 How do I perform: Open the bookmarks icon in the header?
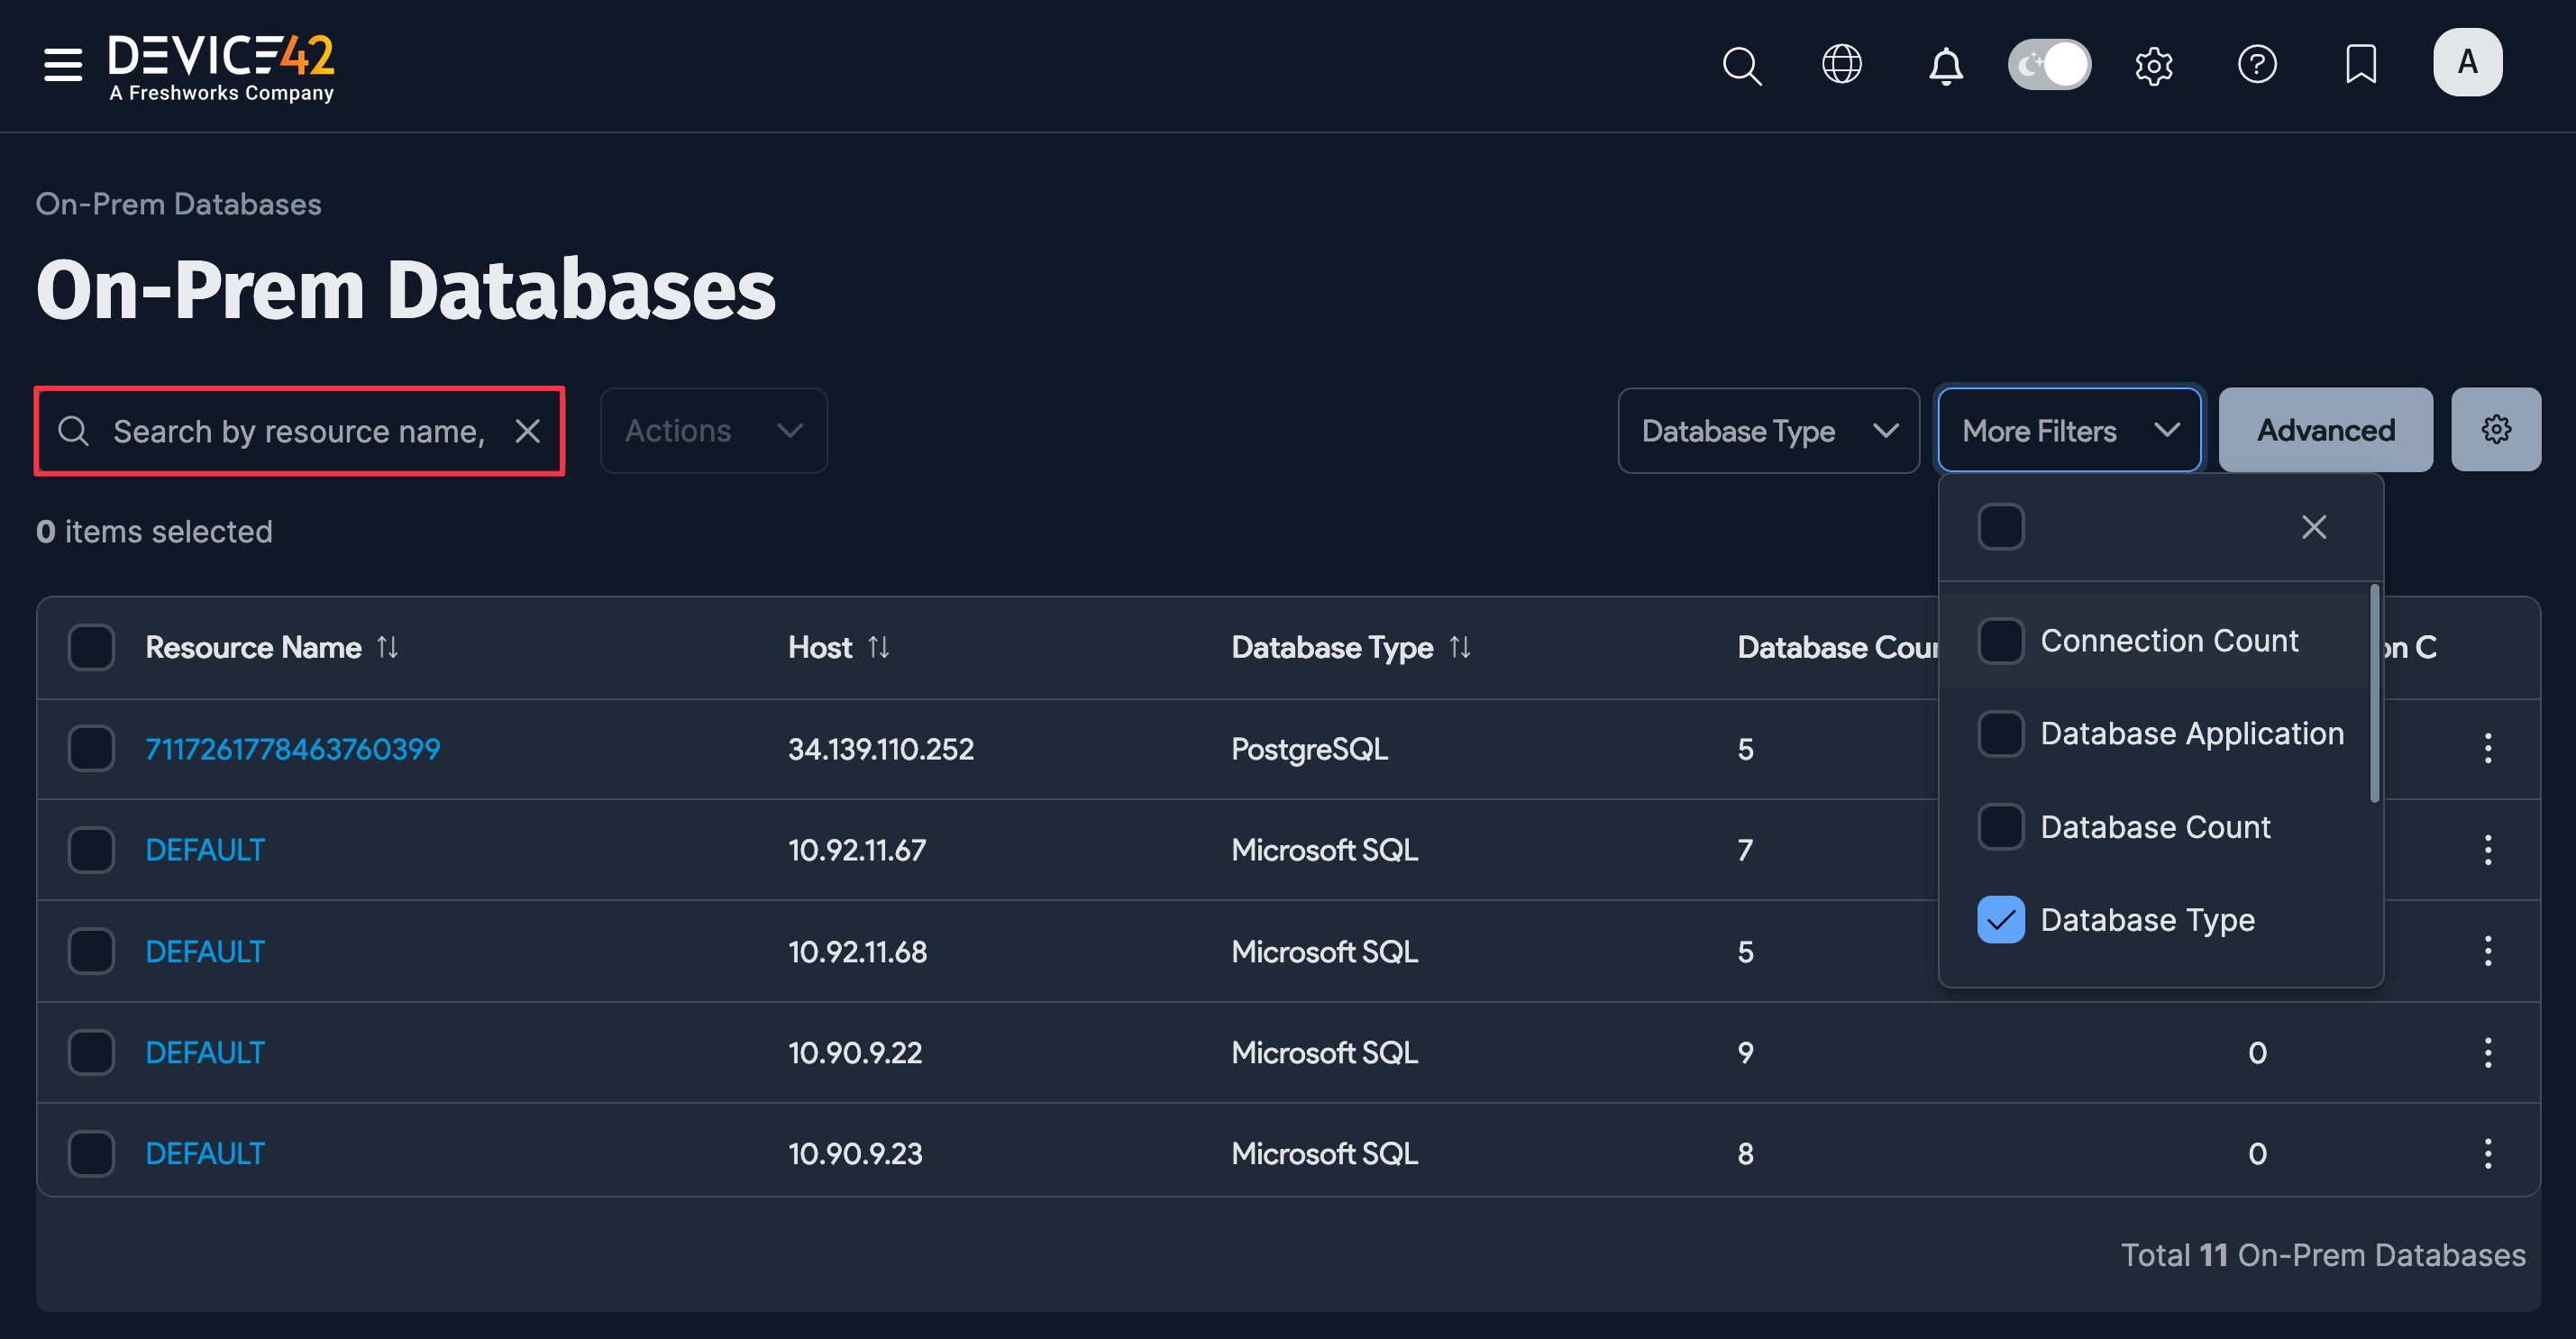2360,65
